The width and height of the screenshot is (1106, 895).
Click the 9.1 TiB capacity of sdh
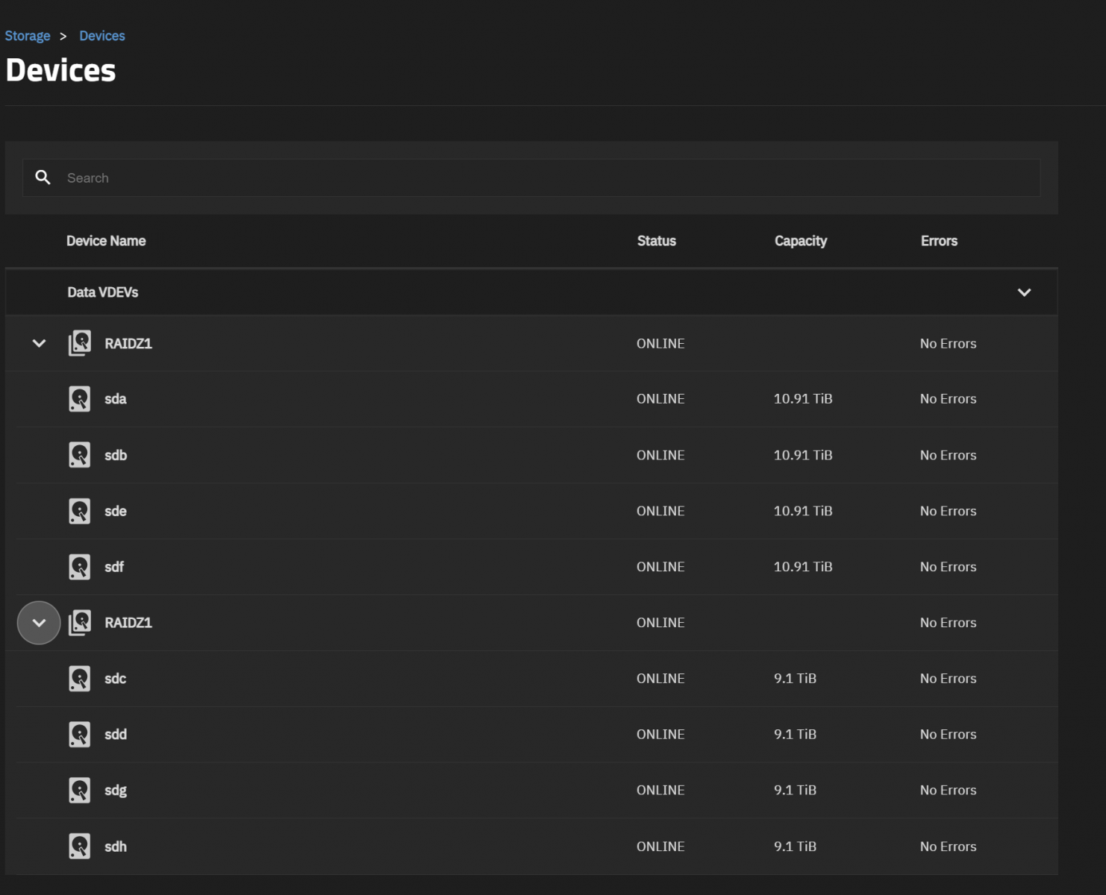pos(796,847)
